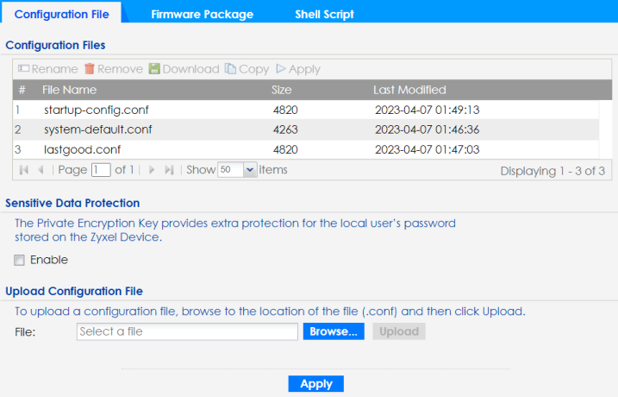
Task: Go to first page arrow icon
Action: click(22, 171)
